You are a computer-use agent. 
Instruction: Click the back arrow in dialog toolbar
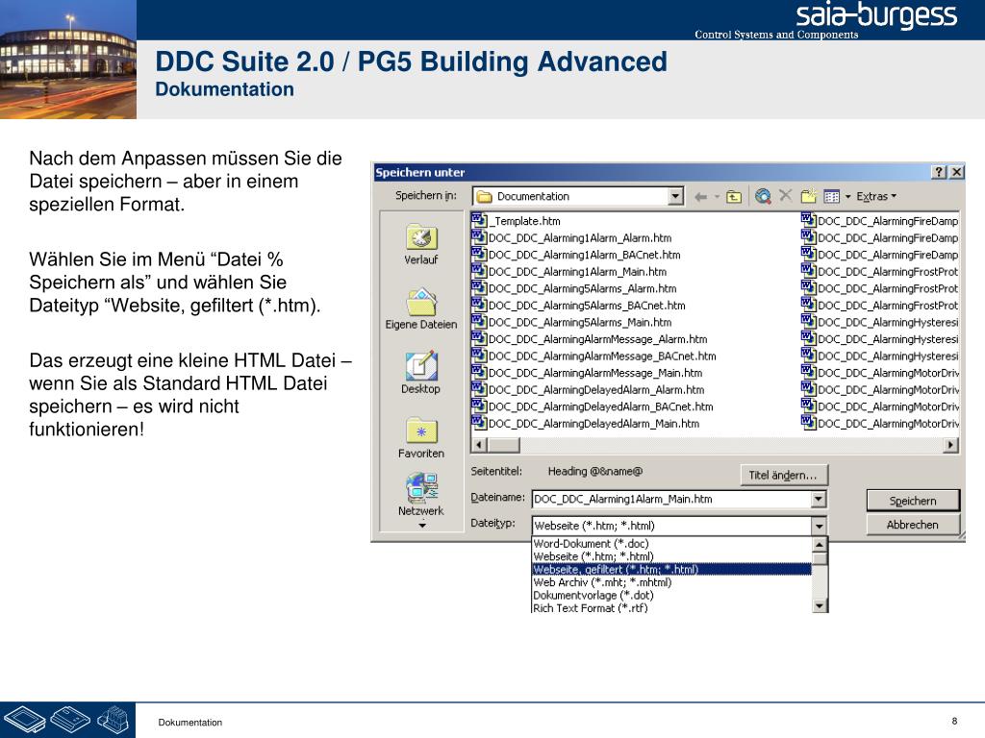pyautogui.click(x=700, y=197)
